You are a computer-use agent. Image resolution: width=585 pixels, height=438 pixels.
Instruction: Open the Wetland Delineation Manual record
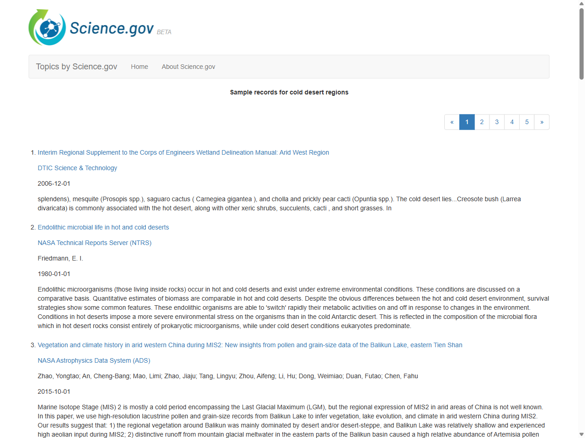(x=183, y=152)
